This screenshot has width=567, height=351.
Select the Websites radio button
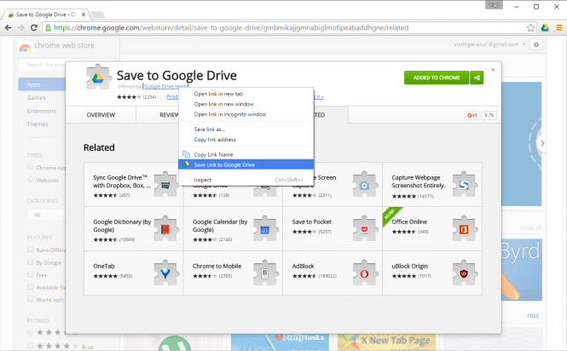pyautogui.click(x=31, y=179)
